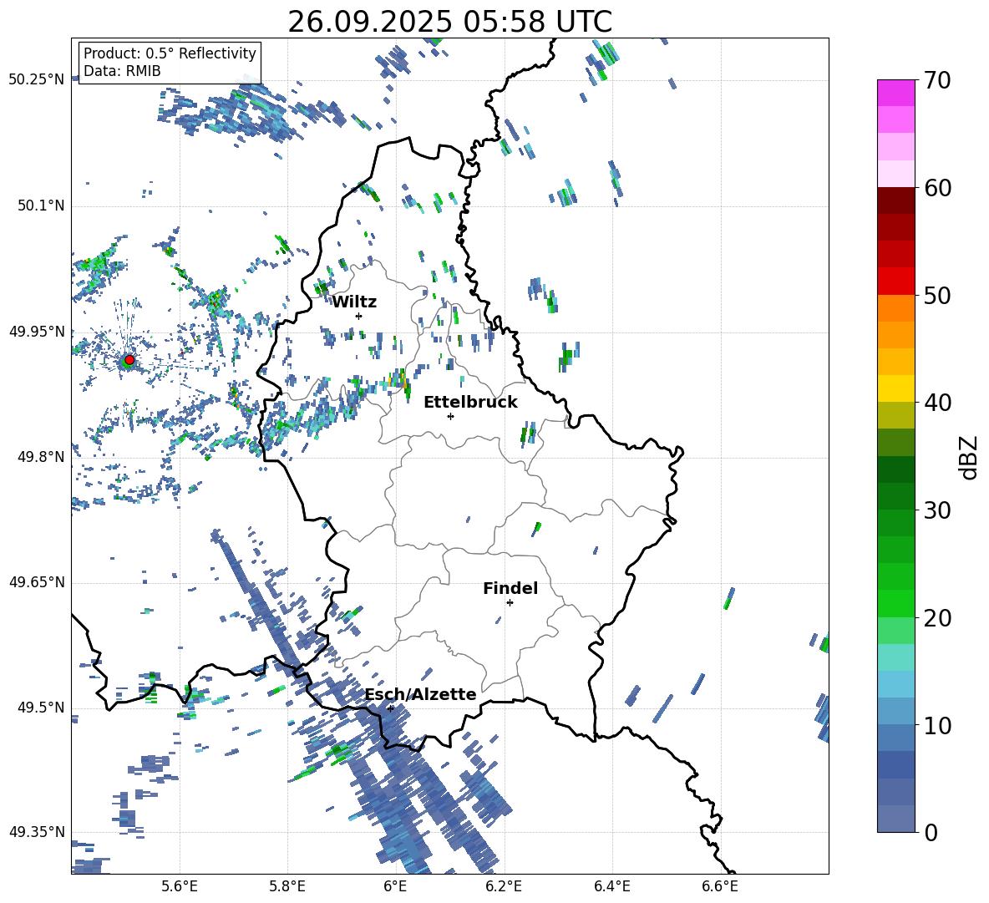Click the Product: 0.5° Reflectivity text
The image size is (989, 903).
click(170, 53)
